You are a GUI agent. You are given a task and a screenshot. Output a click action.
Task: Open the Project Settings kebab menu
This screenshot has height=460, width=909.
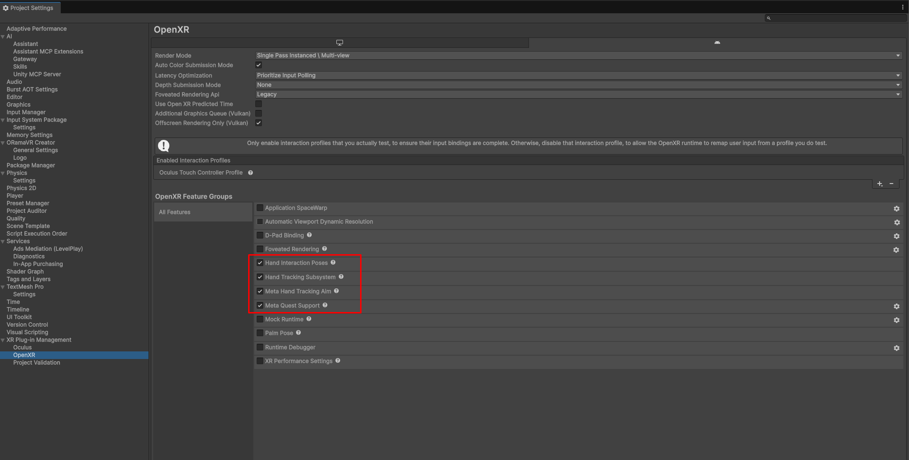tap(902, 7)
